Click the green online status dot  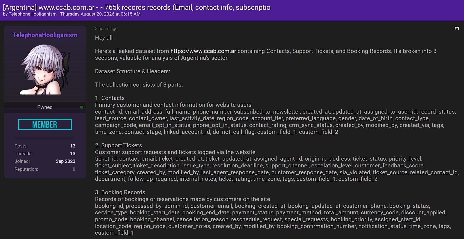coord(82,107)
